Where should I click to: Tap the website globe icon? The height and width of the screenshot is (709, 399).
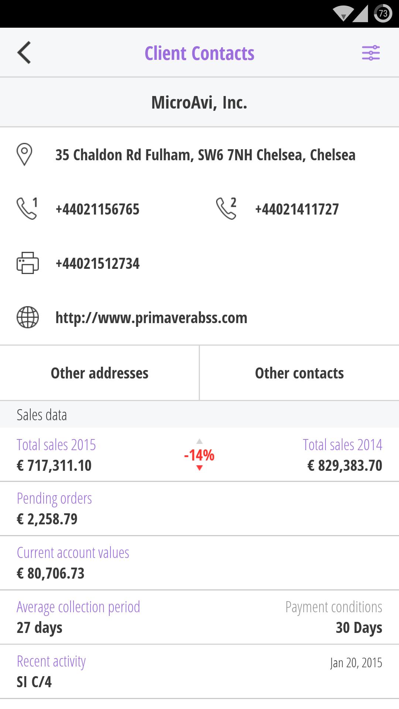click(x=28, y=317)
